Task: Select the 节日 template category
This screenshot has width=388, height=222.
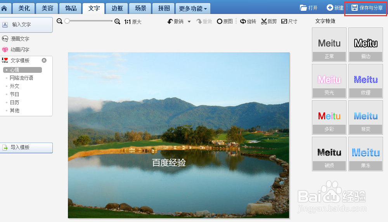Action: coord(14,95)
